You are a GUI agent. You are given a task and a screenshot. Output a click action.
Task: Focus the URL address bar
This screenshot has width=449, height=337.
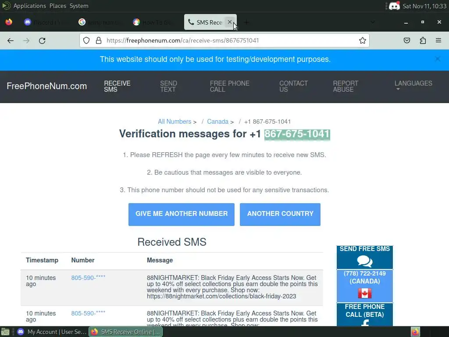tap(223, 40)
